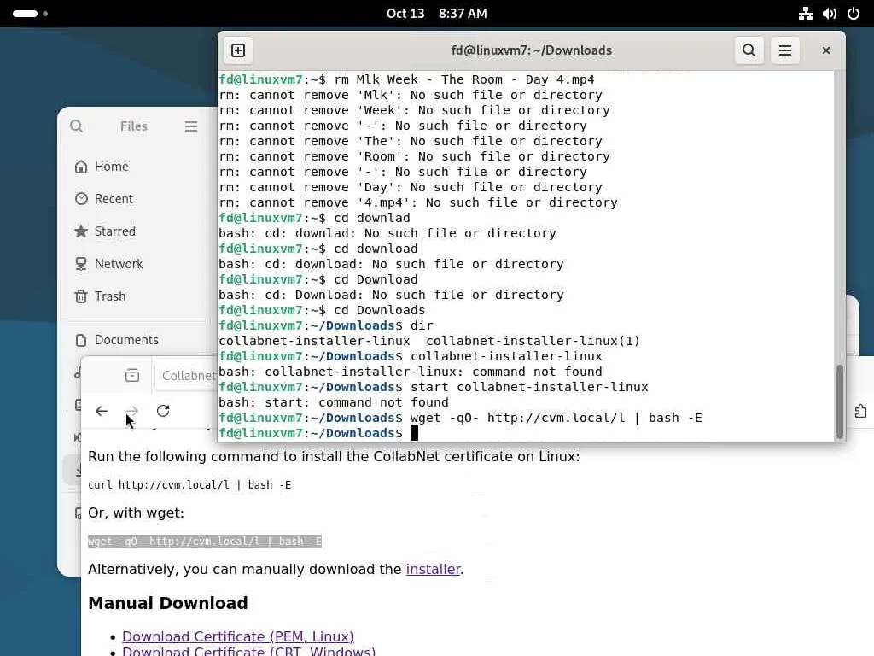Viewport: 874px width, 656px height.
Task: Click the Documents page icon in Files
Action: 81,340
